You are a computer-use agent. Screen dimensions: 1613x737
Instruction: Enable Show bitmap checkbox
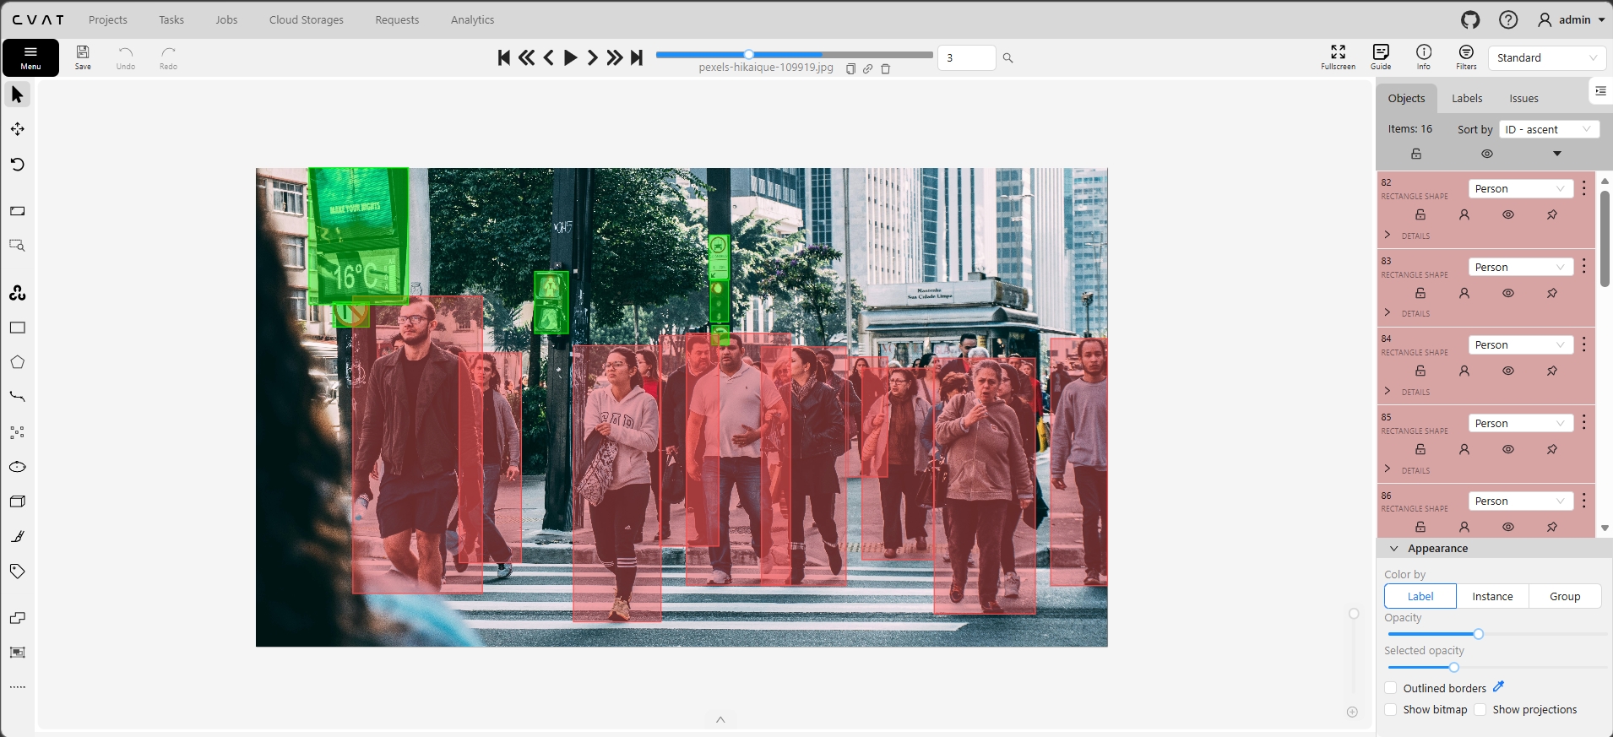pos(1391,709)
